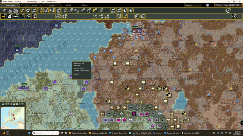Open the Windows Start menu
Image resolution: width=243 pixels, height=136 pixels.
click(x=29, y=133)
